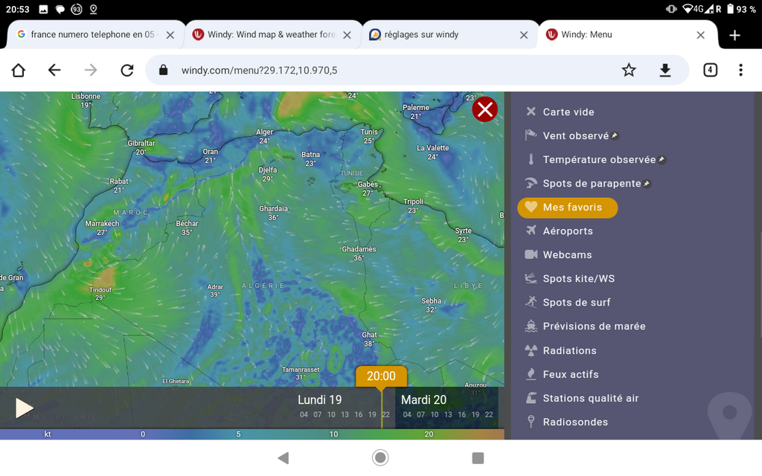The width and height of the screenshot is (762, 476).
Task: Switch to the france numero telephone tab
Action: 95,34
